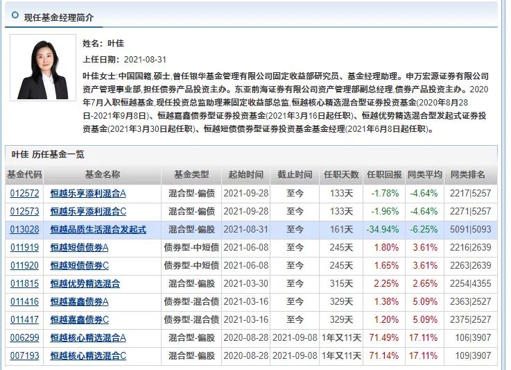The width and height of the screenshot is (511, 370).
Task: Open 恒越品质生活混合发起式 fund page
Action: (98, 229)
